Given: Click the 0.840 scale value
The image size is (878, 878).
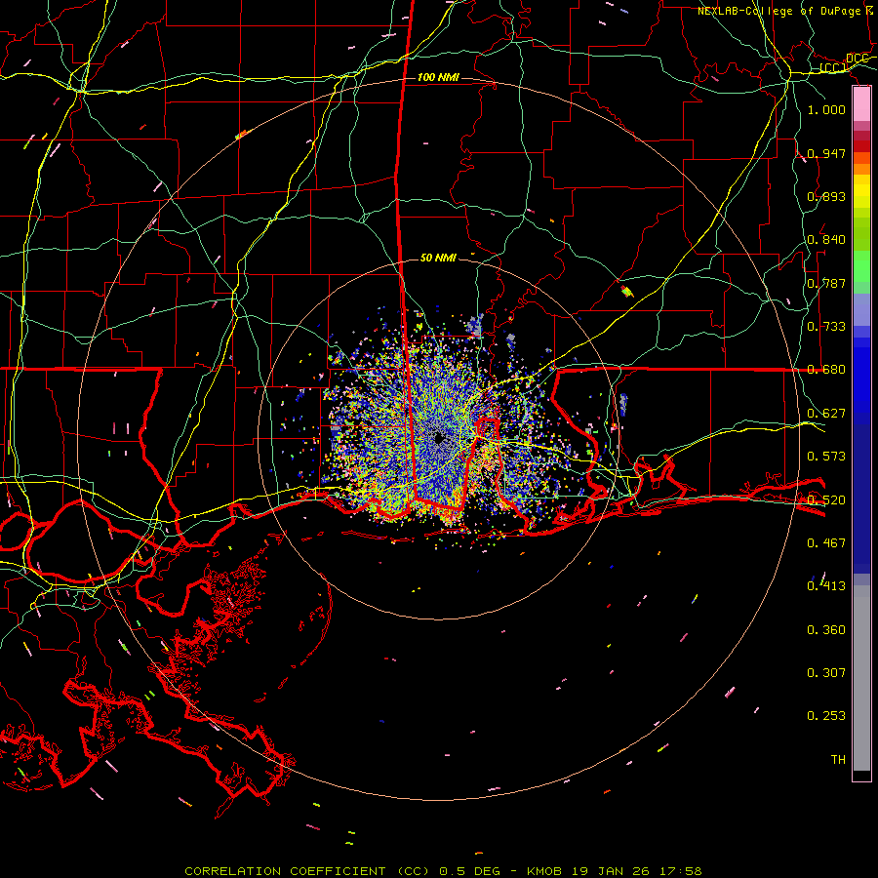Looking at the screenshot, I should click(826, 240).
